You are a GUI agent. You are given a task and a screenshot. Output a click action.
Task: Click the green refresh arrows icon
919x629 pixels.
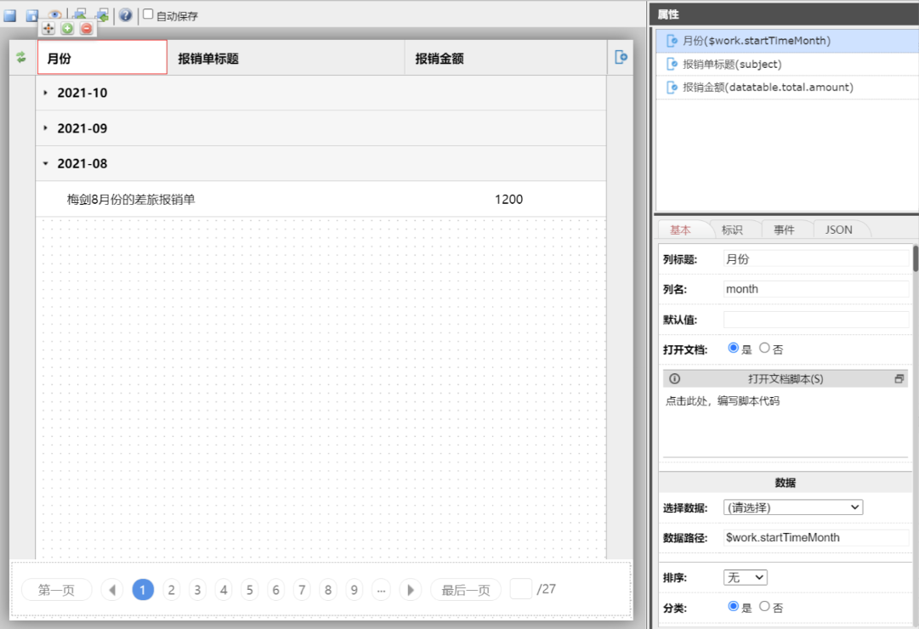(x=21, y=58)
